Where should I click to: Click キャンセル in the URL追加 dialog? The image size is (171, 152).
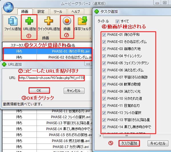(74, 91)
